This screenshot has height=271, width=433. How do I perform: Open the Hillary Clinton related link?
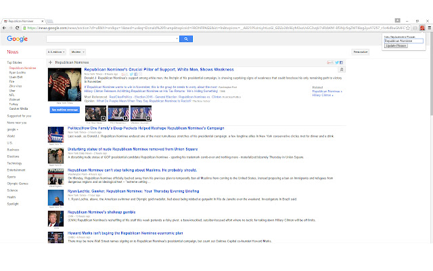[x=322, y=94]
